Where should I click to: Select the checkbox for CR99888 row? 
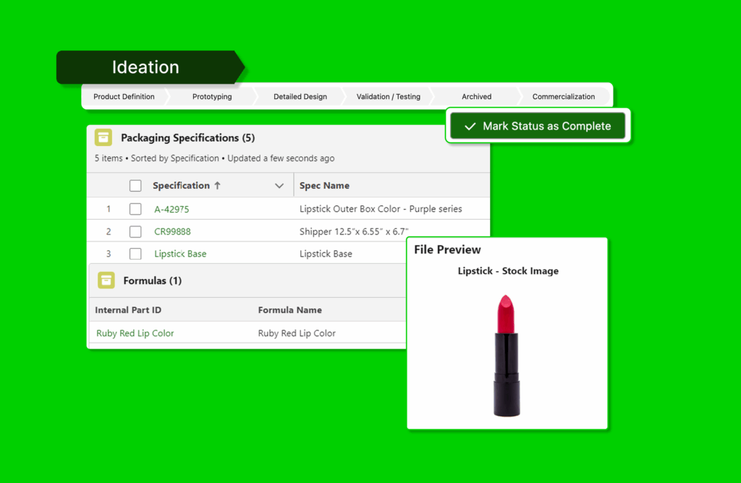(x=135, y=231)
